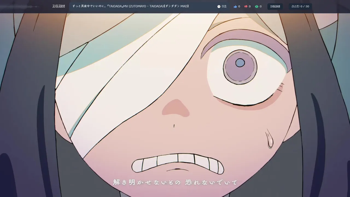Image resolution: width=350 pixels, height=197 pixels.
Task: Click the thumbs-up like icon
Action: click(235, 6)
